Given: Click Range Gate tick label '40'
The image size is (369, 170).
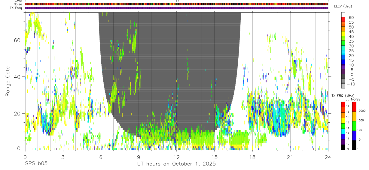Looking at the screenshot, I should click(x=17, y=77).
